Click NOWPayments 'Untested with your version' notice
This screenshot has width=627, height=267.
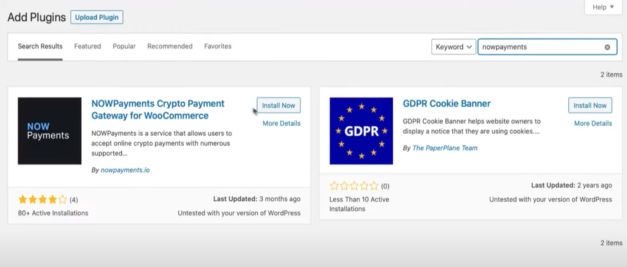point(239,213)
